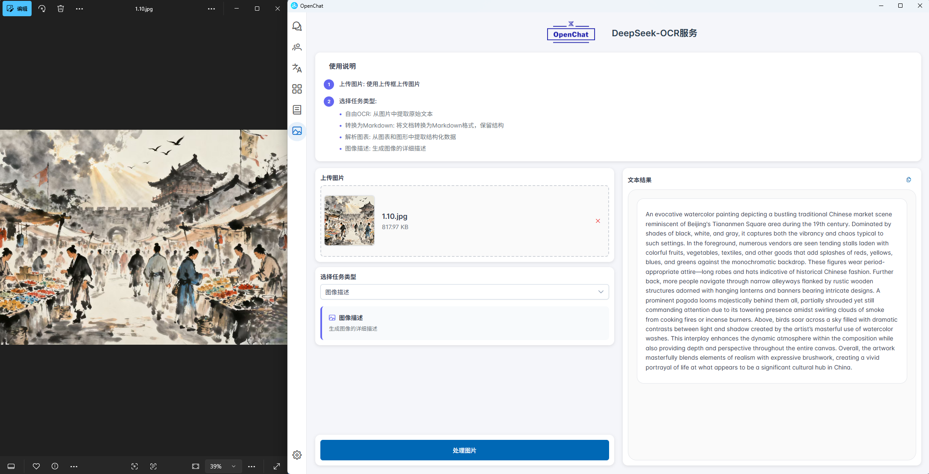Toggle the favorite heart on the photo
This screenshot has width=929, height=474.
point(36,466)
